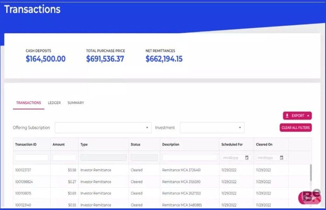This screenshot has width=326, height=210.
Task: Click Investor Remittance in row 1001123737
Action: coord(96,170)
